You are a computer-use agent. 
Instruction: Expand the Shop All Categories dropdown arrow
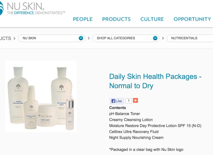click(155, 38)
